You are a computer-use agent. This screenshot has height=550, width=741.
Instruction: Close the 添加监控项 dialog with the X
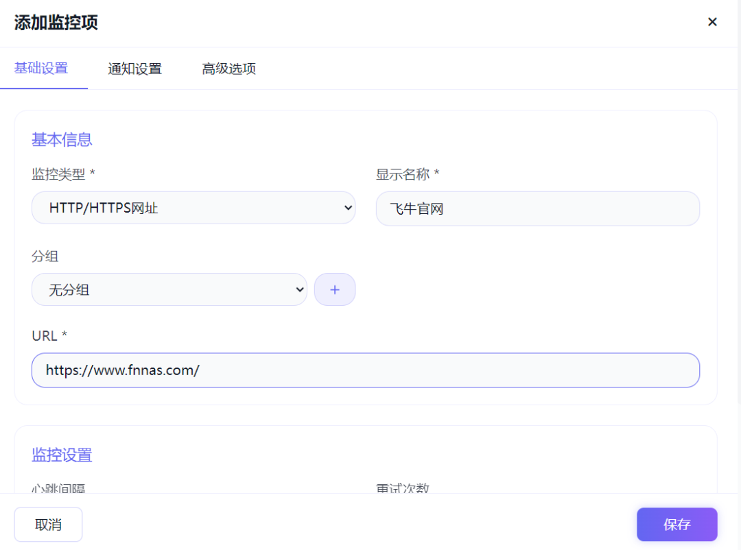tap(712, 22)
